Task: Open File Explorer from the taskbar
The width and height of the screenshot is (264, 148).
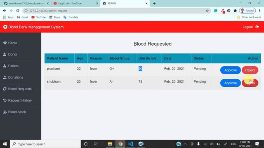Action: click(110, 144)
